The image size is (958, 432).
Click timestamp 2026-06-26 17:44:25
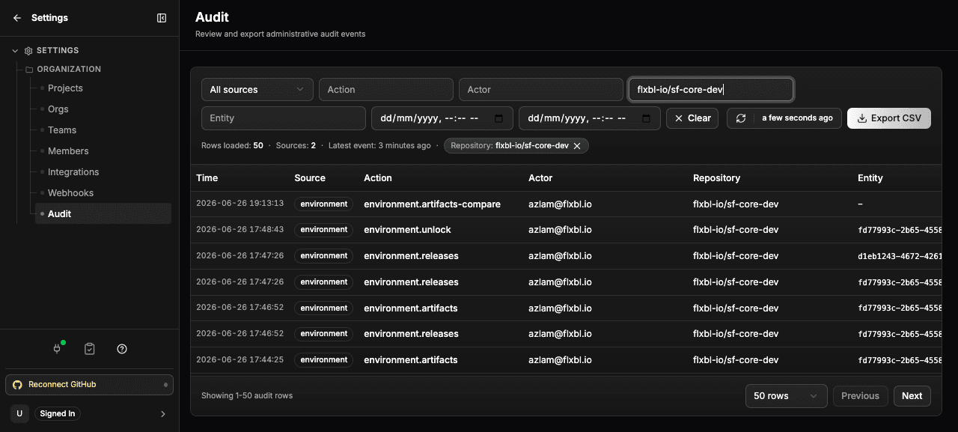click(x=239, y=360)
